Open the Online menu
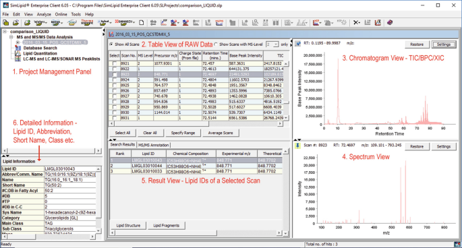 (x=61, y=14)
